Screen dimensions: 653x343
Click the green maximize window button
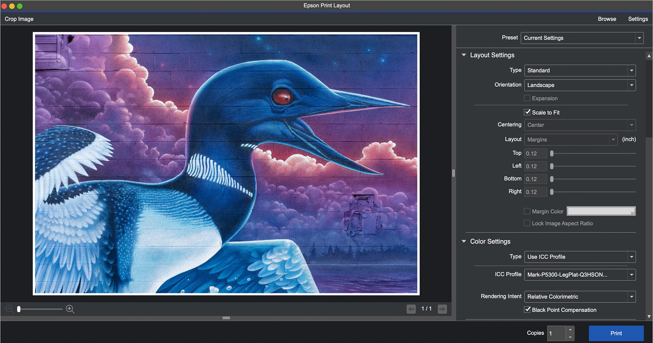coord(20,6)
